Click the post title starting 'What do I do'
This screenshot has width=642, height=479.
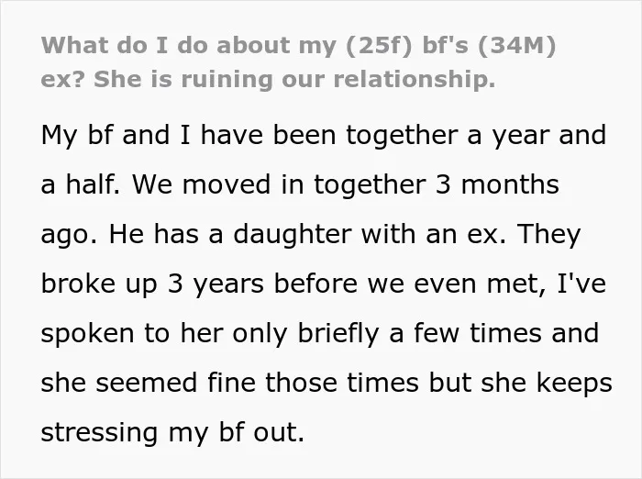pyautogui.click(x=298, y=61)
